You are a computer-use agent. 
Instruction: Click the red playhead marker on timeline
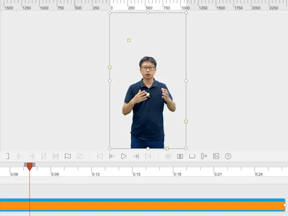30,166
